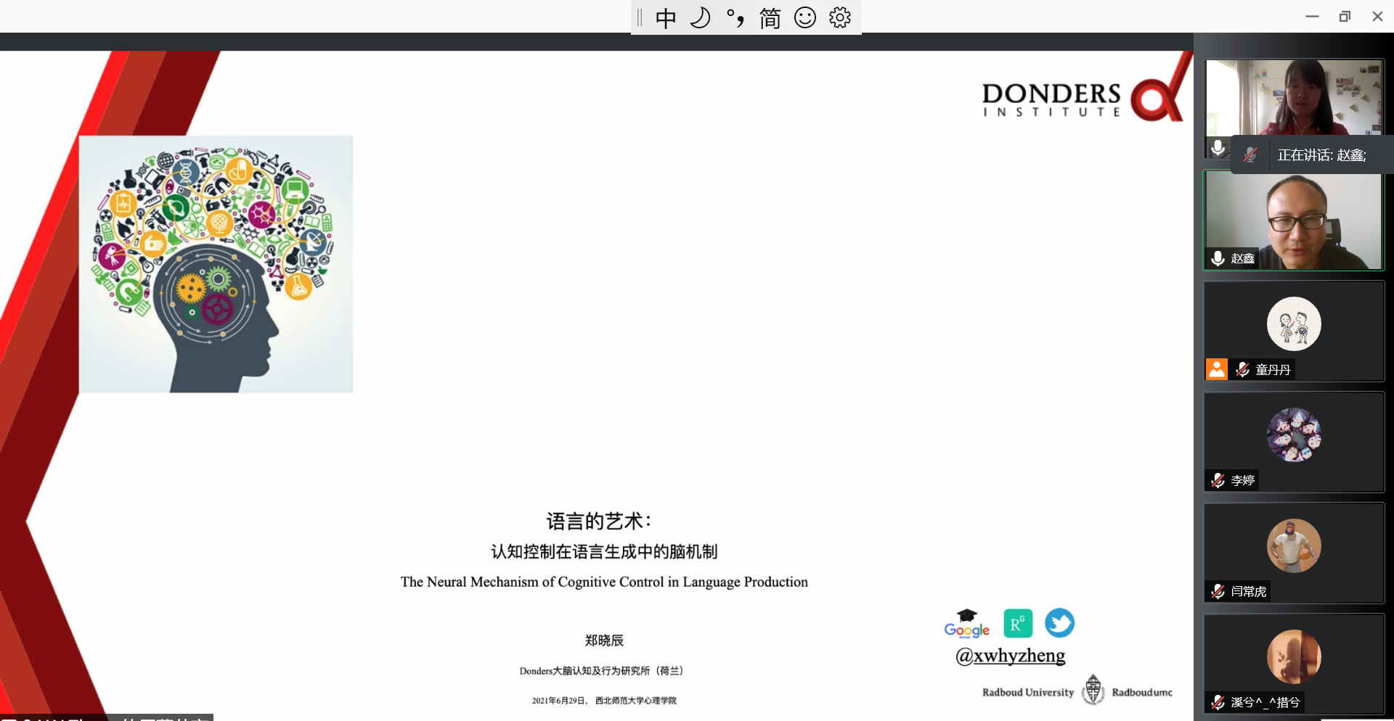1394x721 pixels.
Task: Select 童丹丹's avatar tile
Action: (x=1294, y=324)
